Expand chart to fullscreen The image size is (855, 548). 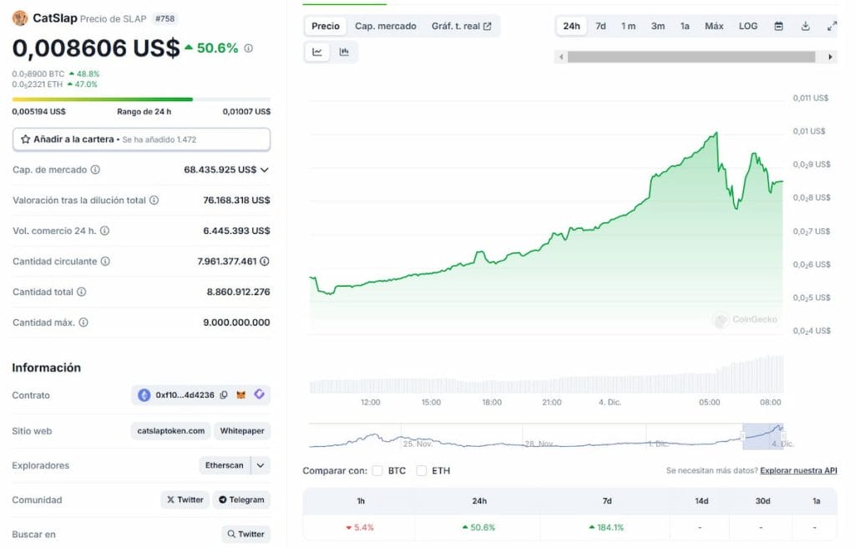click(x=832, y=26)
